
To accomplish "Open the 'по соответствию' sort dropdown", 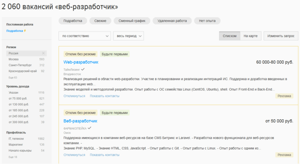I will point(85,36).
